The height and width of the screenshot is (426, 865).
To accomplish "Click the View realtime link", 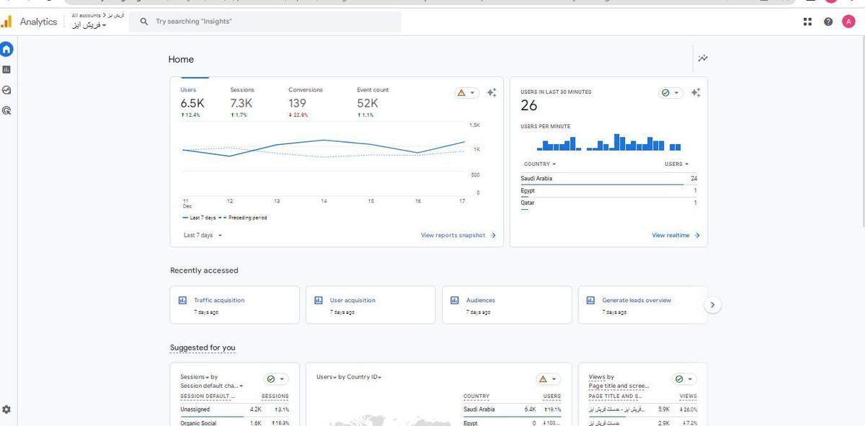I will 675,235.
